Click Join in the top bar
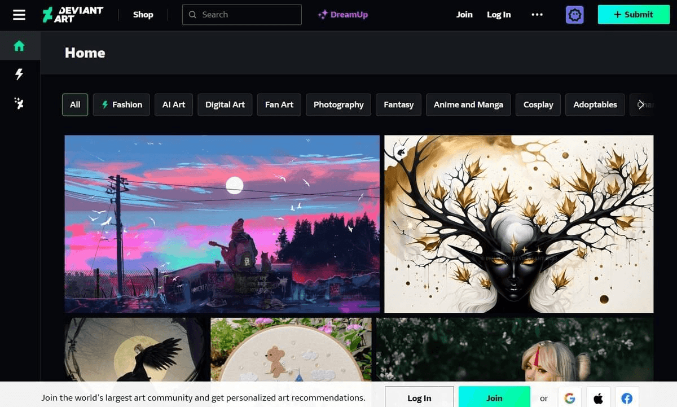 pyautogui.click(x=464, y=15)
